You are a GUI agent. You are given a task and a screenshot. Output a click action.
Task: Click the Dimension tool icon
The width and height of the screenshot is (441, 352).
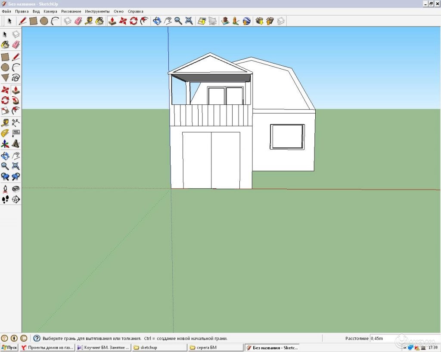(x=16, y=122)
